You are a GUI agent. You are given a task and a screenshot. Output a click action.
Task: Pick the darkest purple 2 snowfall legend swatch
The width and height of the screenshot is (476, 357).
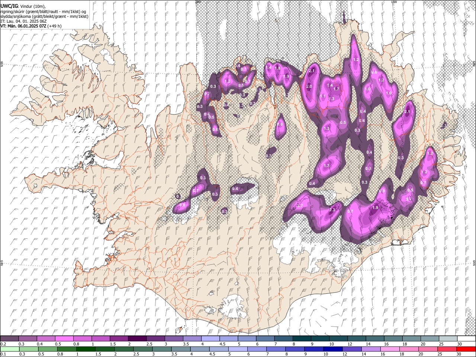[137, 339]
